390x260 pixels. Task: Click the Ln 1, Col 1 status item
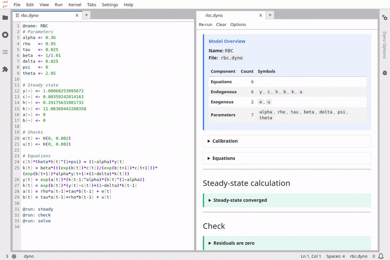(x=311, y=256)
